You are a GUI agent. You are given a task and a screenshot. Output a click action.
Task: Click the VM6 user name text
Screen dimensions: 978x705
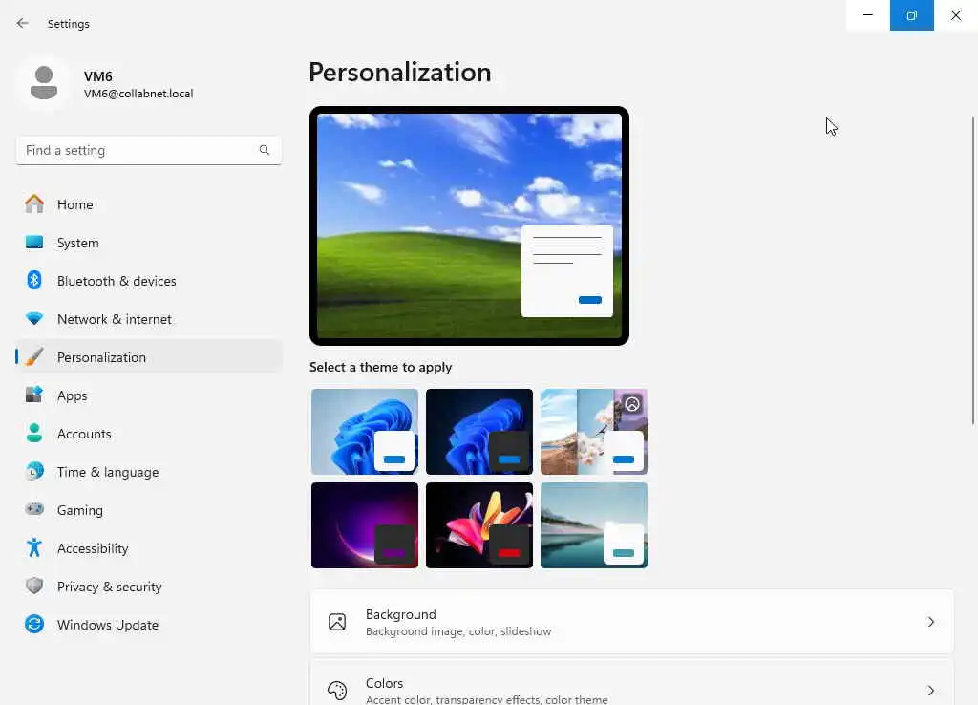click(x=98, y=76)
